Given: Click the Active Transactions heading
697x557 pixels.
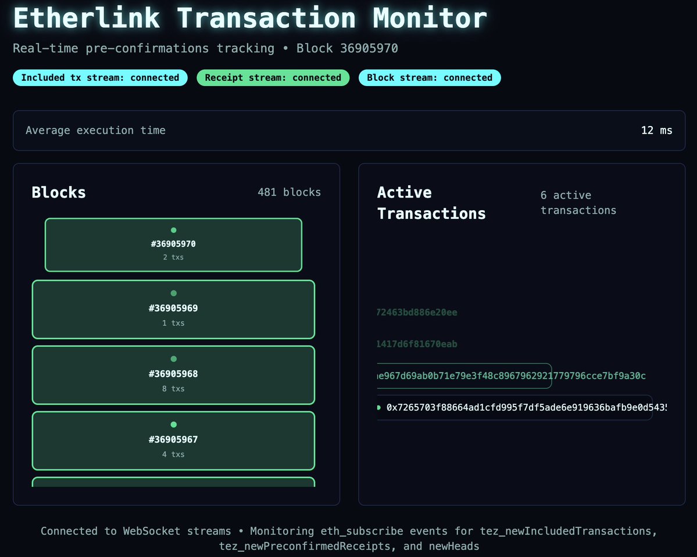Looking at the screenshot, I should point(431,203).
